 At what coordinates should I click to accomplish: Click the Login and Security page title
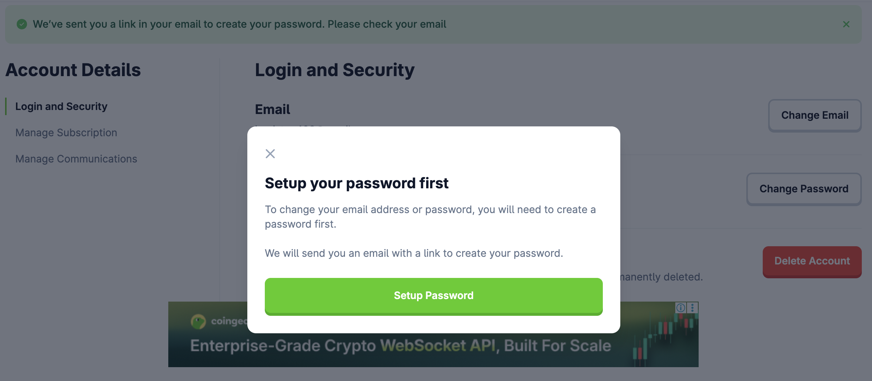coord(335,70)
